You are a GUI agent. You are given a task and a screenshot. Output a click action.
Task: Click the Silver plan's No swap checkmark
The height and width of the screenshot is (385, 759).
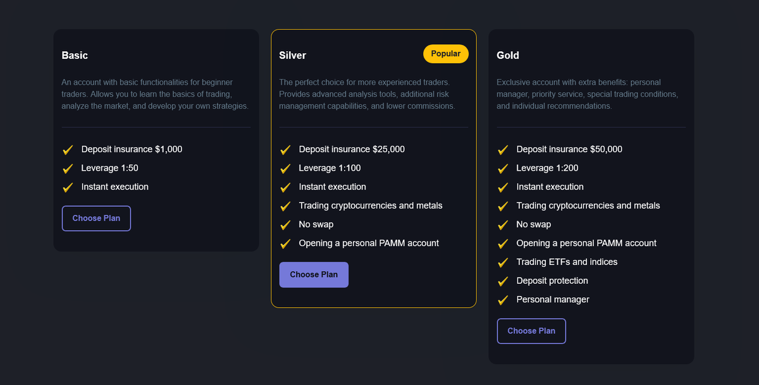[285, 225]
